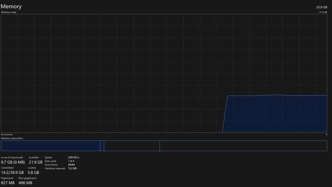
Task: Click the Cached label
Action: click(x=32, y=168)
